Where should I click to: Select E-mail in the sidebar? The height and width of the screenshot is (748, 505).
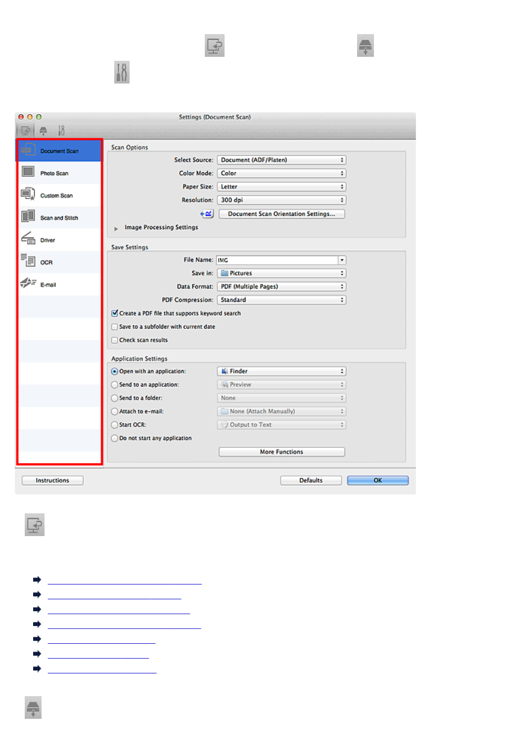60,284
